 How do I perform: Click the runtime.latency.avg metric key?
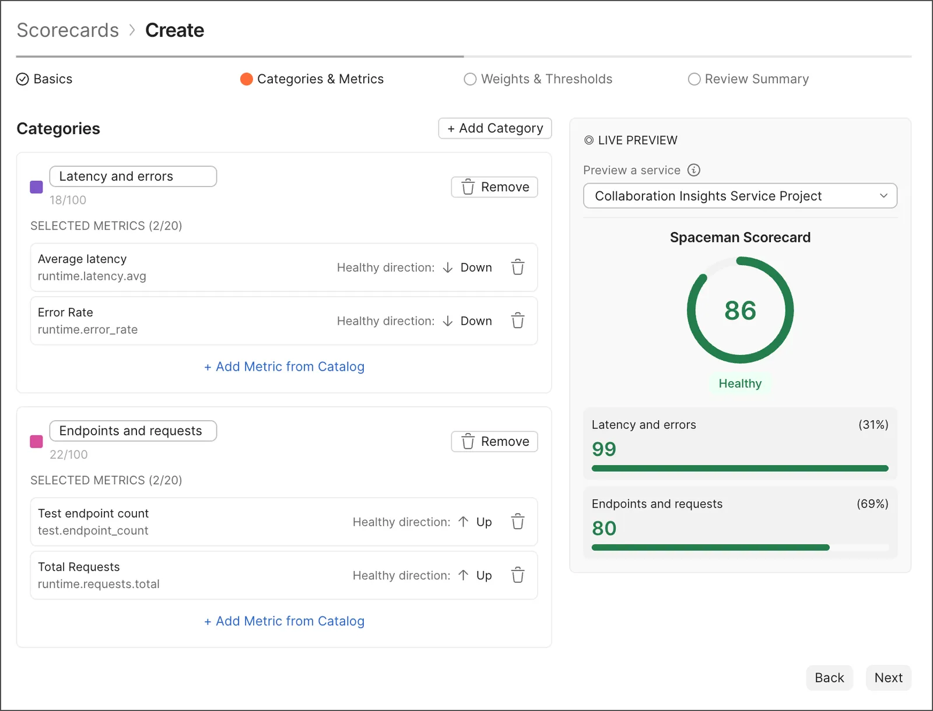coord(92,276)
